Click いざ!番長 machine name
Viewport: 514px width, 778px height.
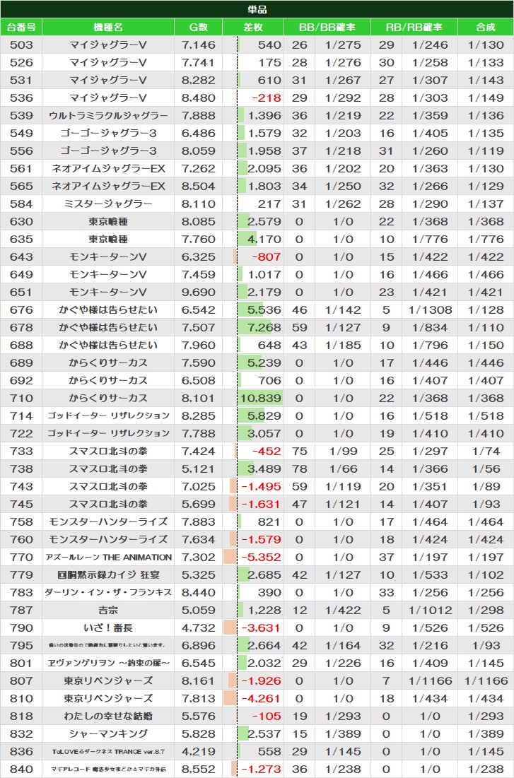coord(108,627)
